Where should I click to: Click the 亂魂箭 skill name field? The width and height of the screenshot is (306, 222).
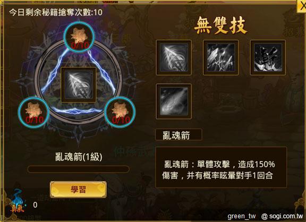[x=178, y=135]
